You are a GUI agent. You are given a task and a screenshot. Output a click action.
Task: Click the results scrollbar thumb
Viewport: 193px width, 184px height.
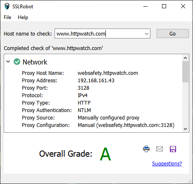point(185,72)
